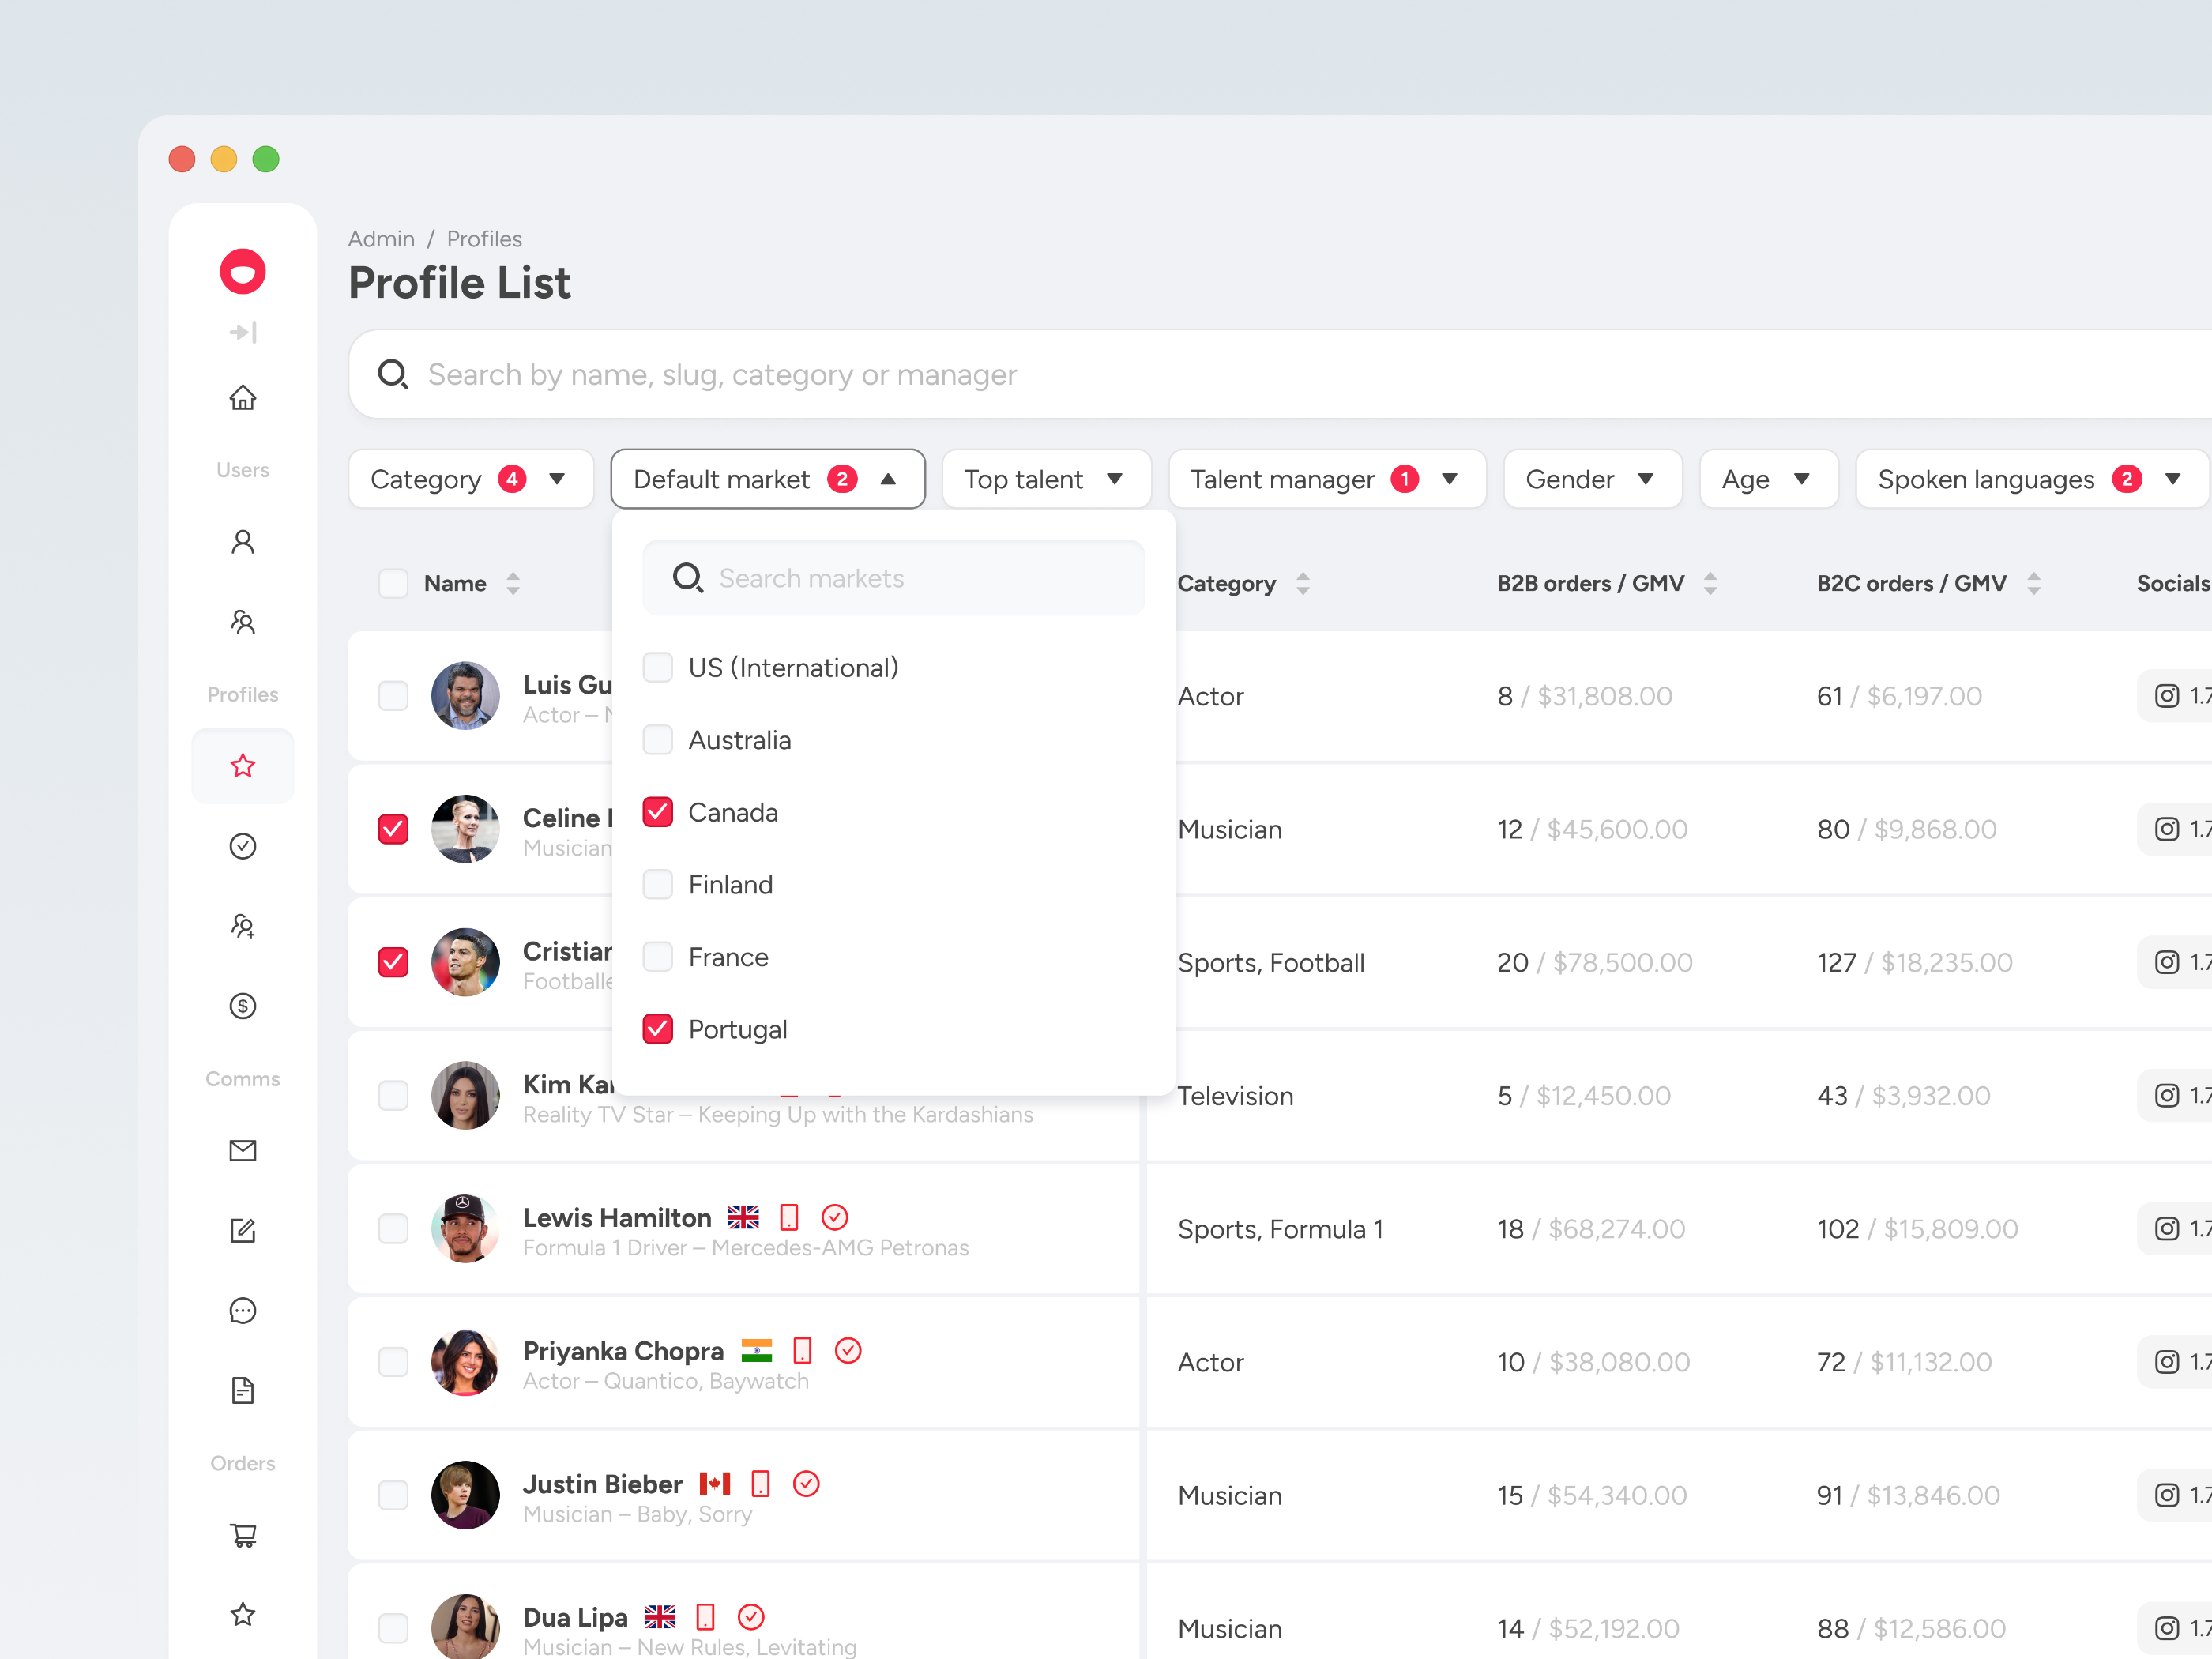This screenshot has height=1659, width=2212.
Task: Open the Admin breadcrumb link
Action: click(381, 239)
